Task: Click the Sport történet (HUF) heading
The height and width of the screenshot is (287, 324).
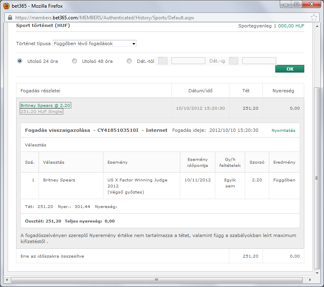Action: pos(43,25)
